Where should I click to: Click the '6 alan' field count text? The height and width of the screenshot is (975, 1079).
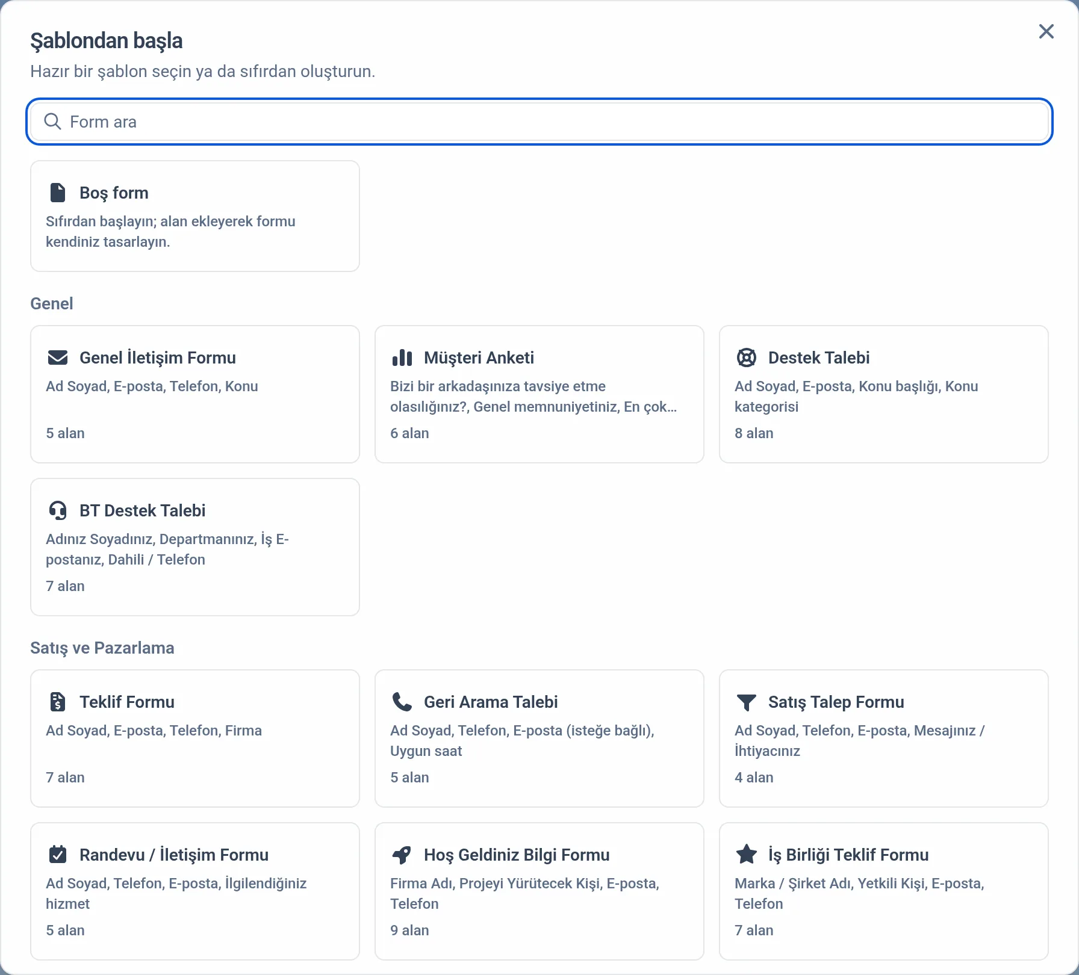coord(409,433)
